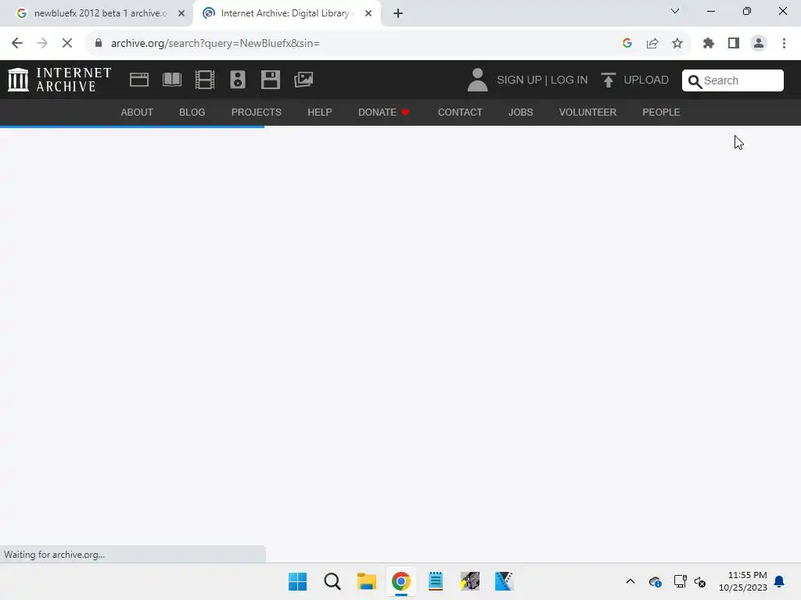Open the Windows Start menu

(x=298, y=581)
